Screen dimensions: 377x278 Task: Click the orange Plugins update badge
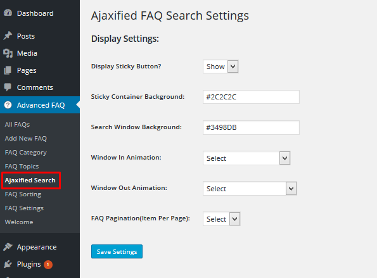pos(48,265)
